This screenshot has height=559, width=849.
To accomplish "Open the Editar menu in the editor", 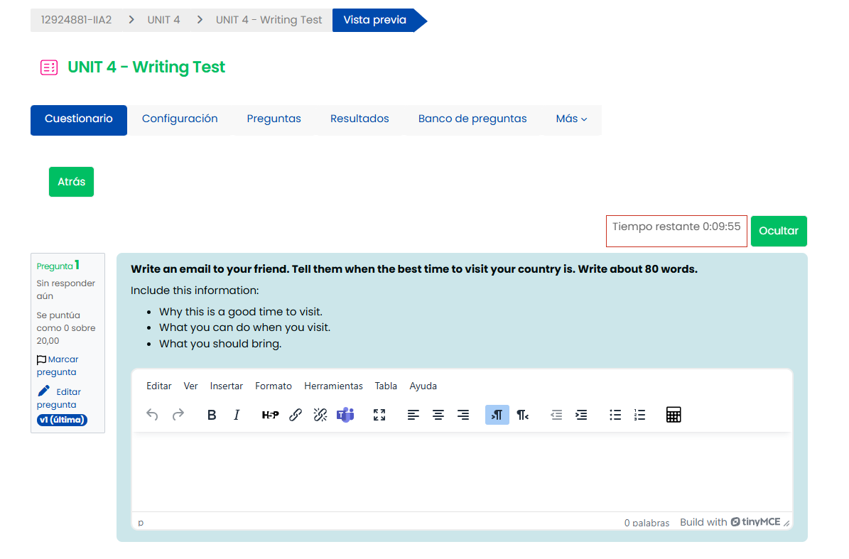I will point(158,386).
